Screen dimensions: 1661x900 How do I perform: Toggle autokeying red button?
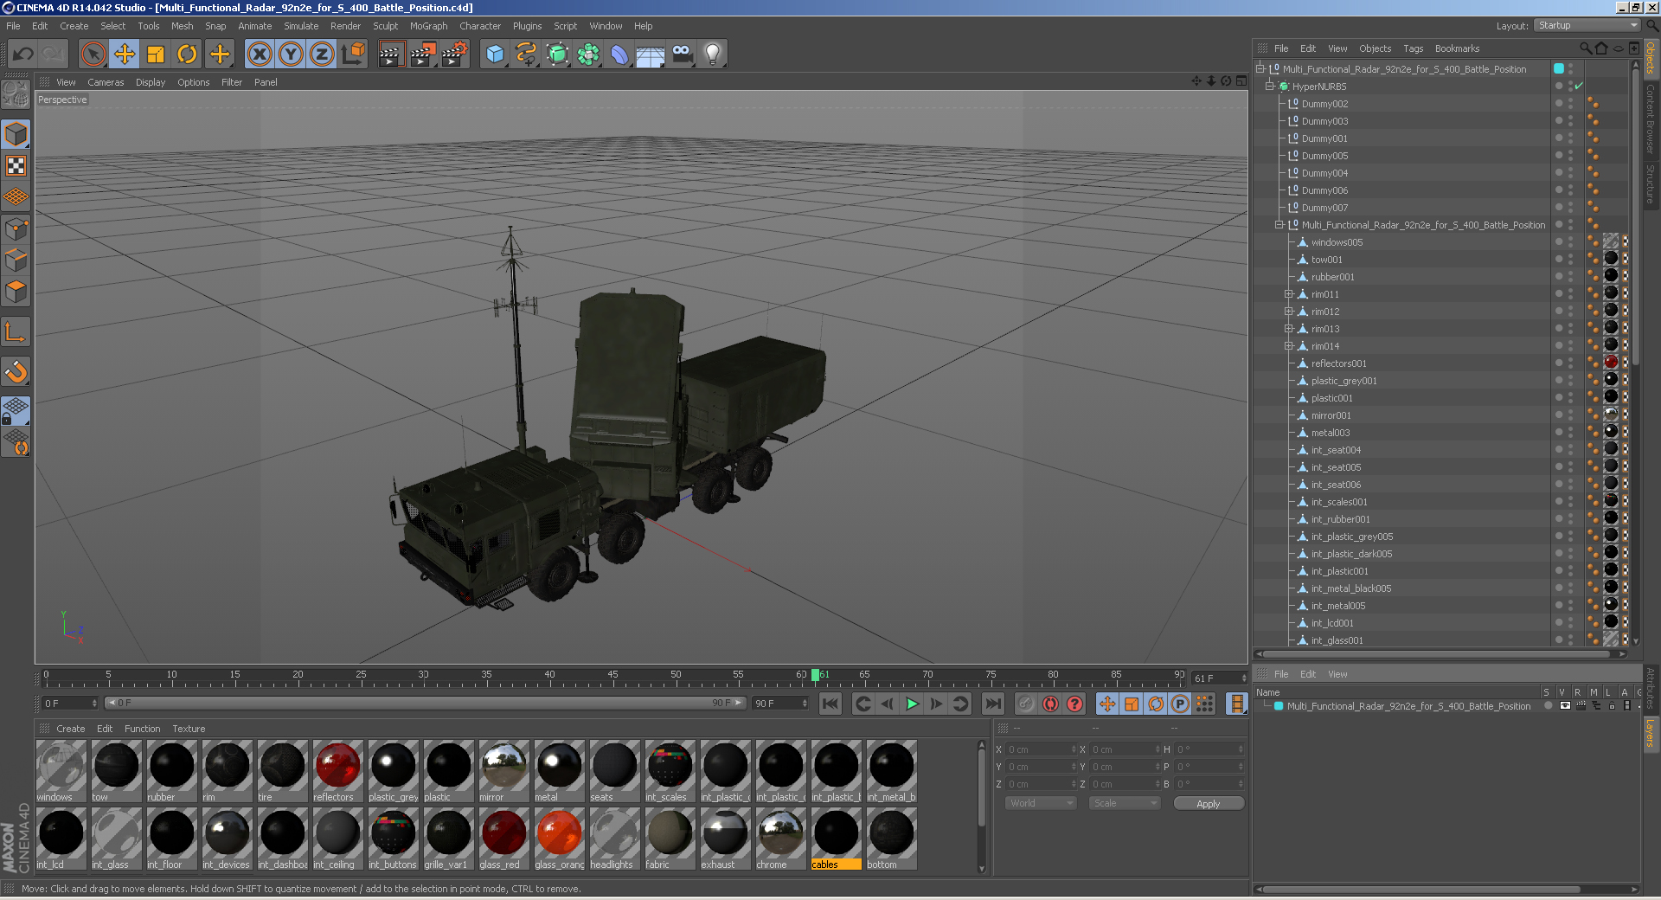tap(1050, 704)
